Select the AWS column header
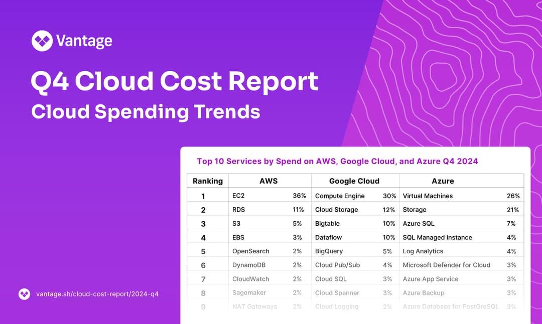The image size is (542, 324). tap(268, 181)
